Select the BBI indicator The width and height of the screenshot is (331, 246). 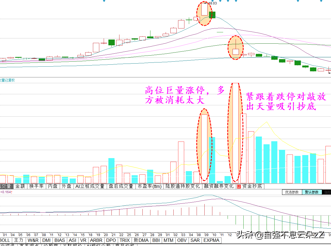pyautogui.click(x=156, y=240)
